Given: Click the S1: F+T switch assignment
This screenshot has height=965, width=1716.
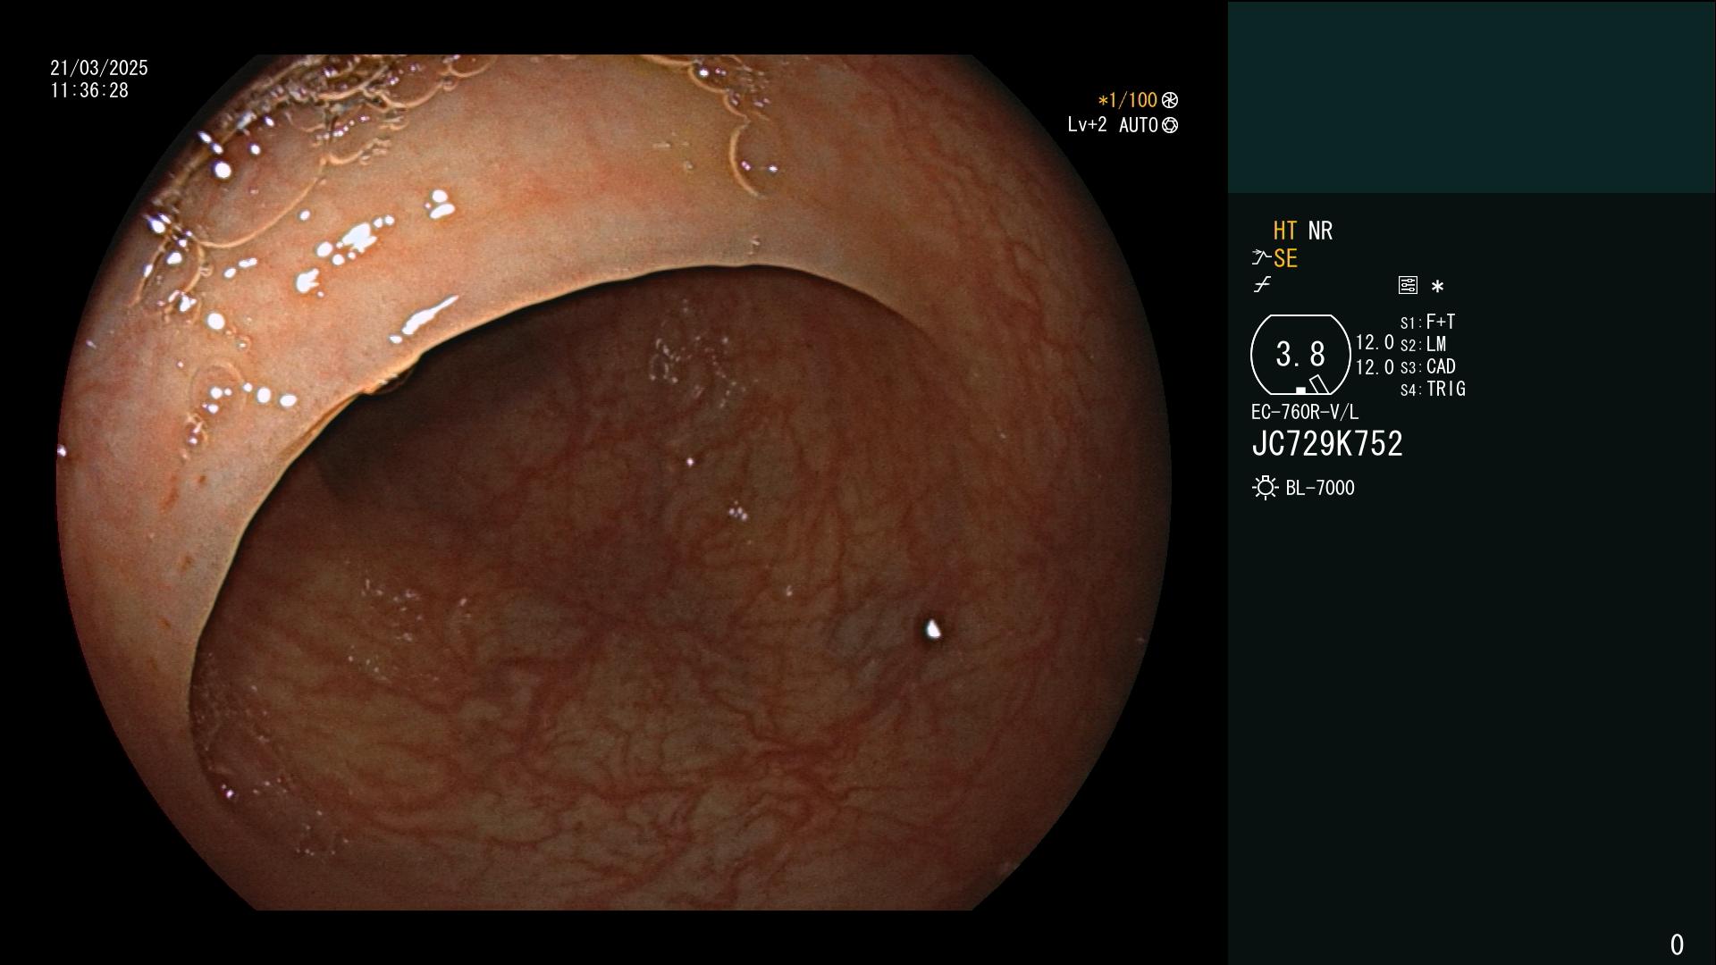Looking at the screenshot, I should coord(1428,322).
